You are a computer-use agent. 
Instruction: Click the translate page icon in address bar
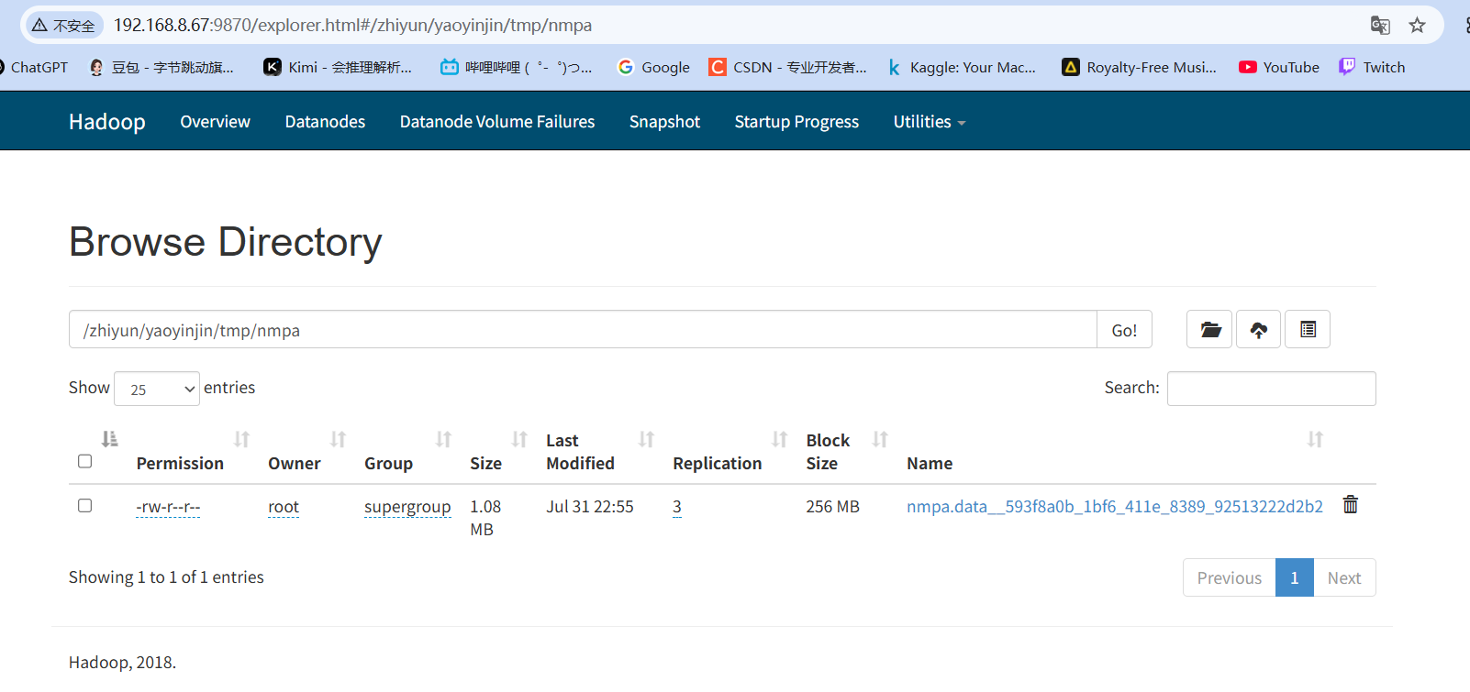coord(1380,26)
